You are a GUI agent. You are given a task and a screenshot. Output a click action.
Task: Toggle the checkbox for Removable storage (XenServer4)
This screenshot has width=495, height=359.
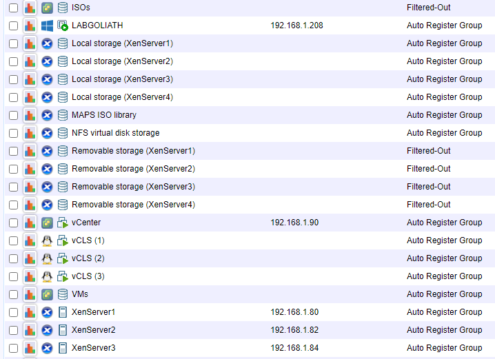[x=14, y=205]
